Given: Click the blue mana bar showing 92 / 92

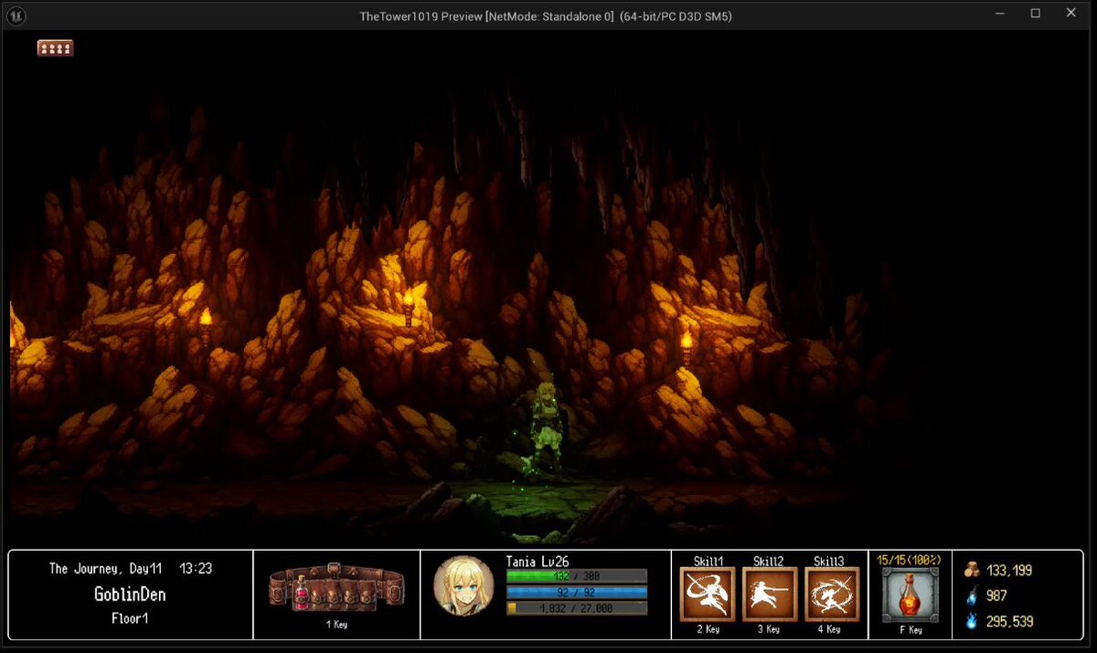Looking at the screenshot, I should coord(576,592).
